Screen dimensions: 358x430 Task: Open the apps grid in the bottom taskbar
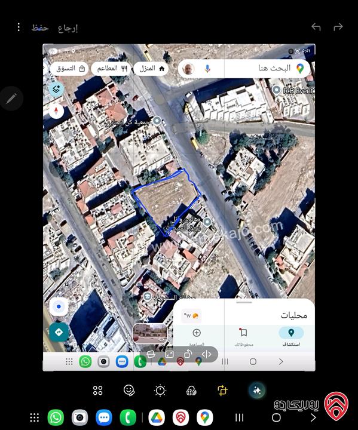(34, 417)
